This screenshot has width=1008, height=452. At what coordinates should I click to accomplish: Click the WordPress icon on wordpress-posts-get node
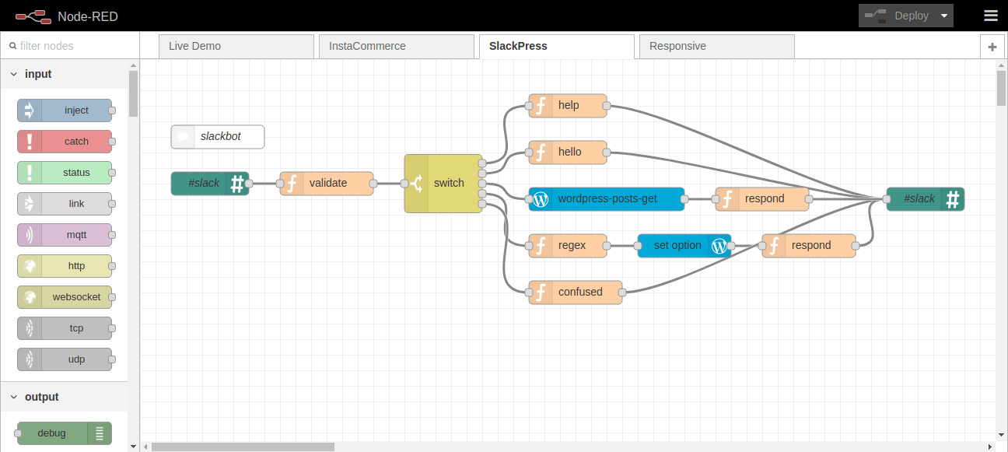pyautogui.click(x=541, y=199)
